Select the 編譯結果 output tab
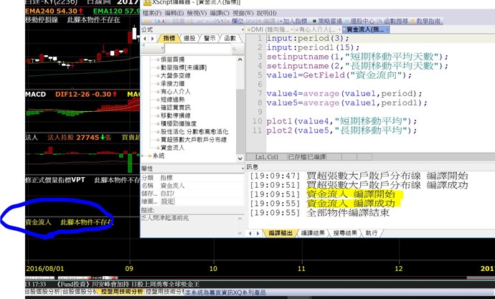 [313, 233]
